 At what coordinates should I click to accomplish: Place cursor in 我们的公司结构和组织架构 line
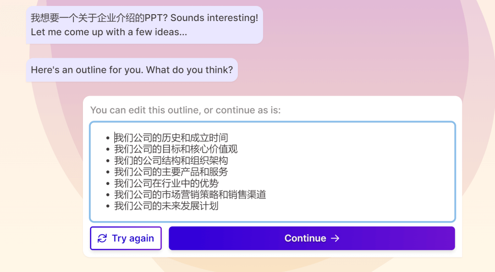(171, 161)
